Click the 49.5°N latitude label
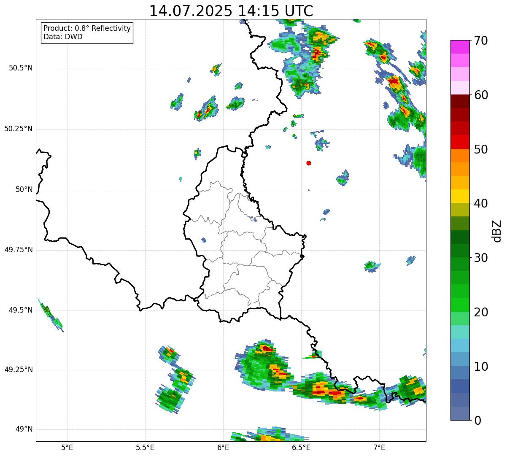This screenshot has width=507, height=456. [21, 310]
